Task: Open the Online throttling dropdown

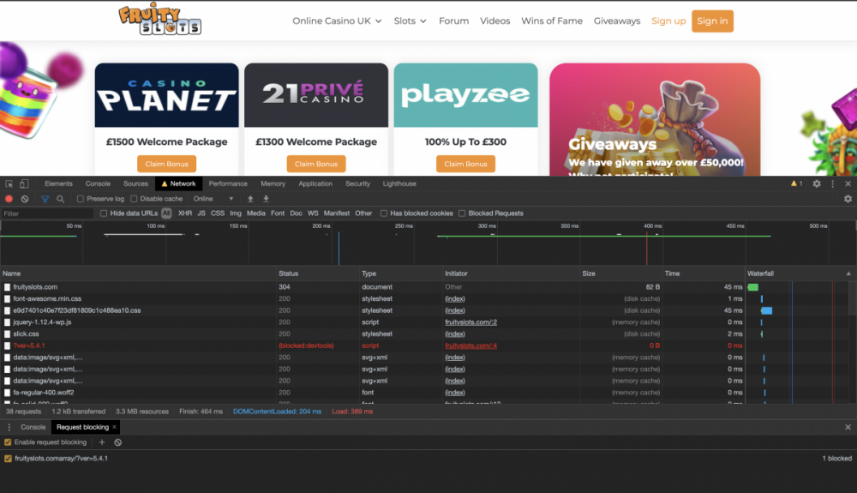Action: (x=213, y=199)
